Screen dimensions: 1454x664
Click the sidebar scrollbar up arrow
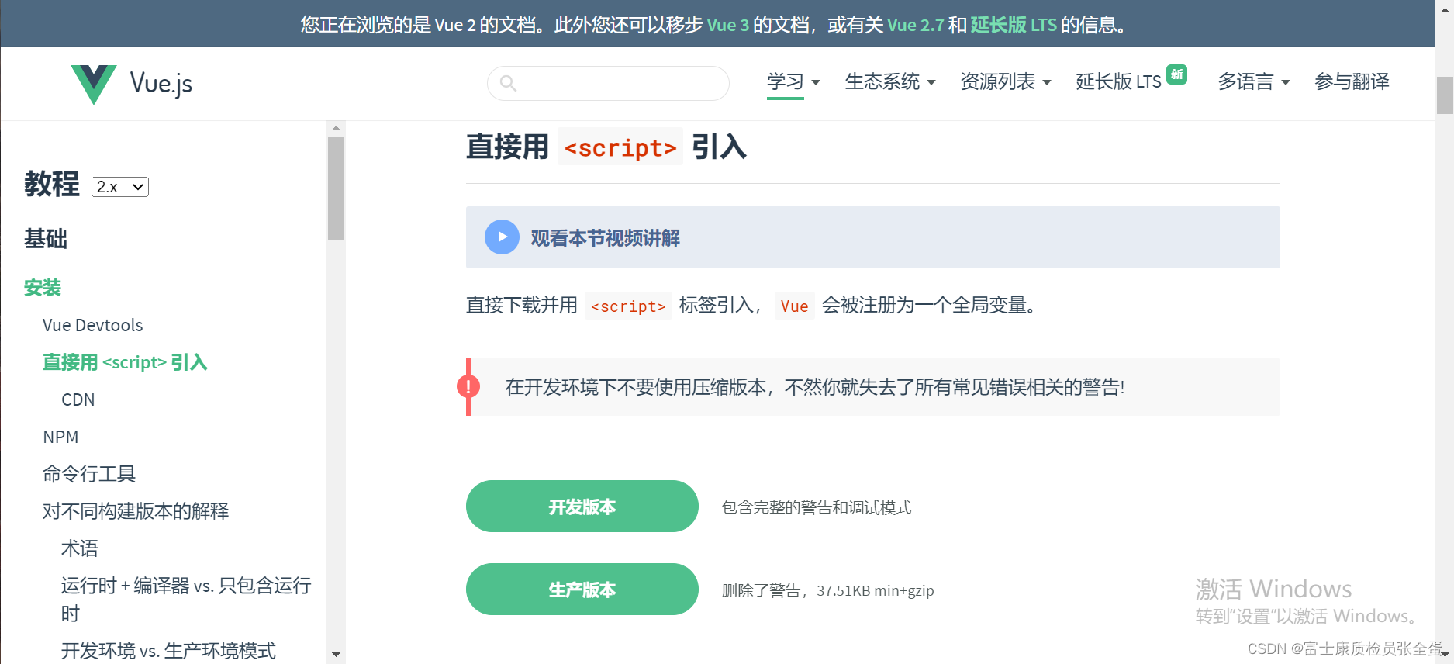click(336, 128)
